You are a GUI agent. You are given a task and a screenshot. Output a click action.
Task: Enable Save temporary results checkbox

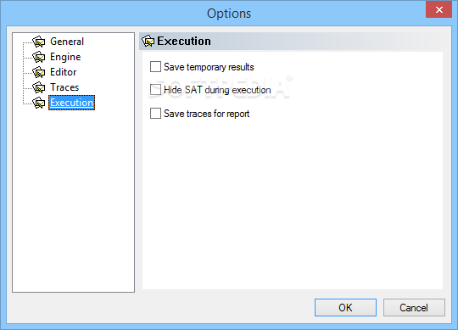pyautogui.click(x=155, y=66)
